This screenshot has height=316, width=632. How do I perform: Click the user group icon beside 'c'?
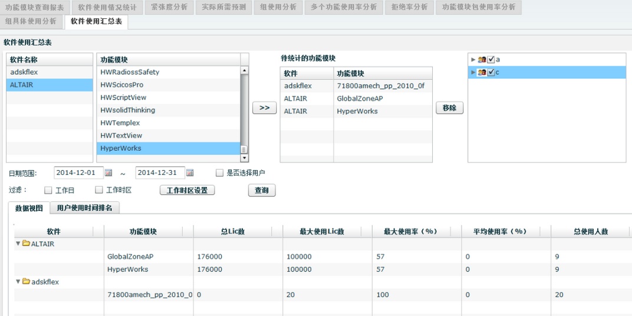[482, 72]
